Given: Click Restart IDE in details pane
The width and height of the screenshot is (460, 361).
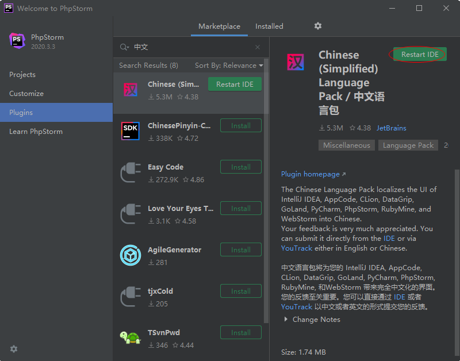Looking at the screenshot, I should [420, 54].
